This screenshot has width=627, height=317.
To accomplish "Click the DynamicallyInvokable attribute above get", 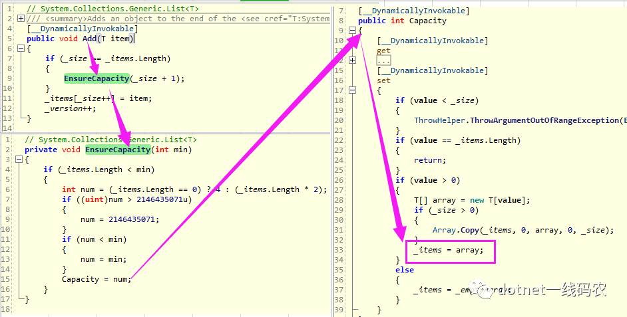I will [432, 41].
